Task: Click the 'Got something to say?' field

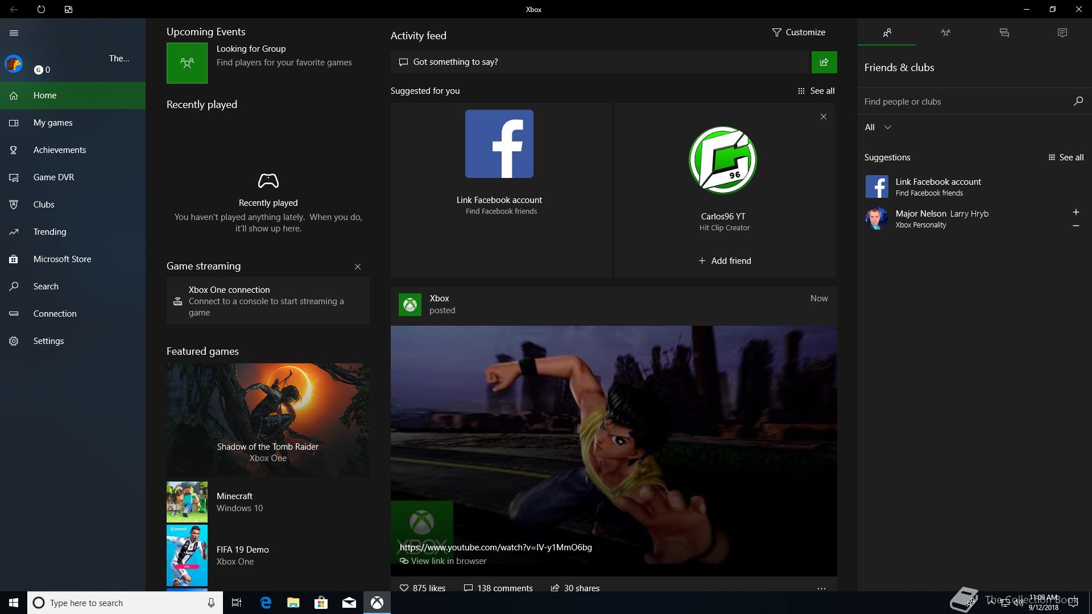Action: point(600,62)
